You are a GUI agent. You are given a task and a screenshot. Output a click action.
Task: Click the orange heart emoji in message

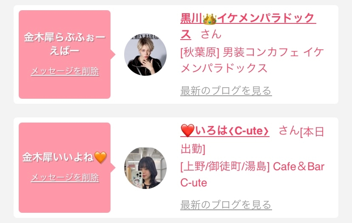click(x=100, y=157)
